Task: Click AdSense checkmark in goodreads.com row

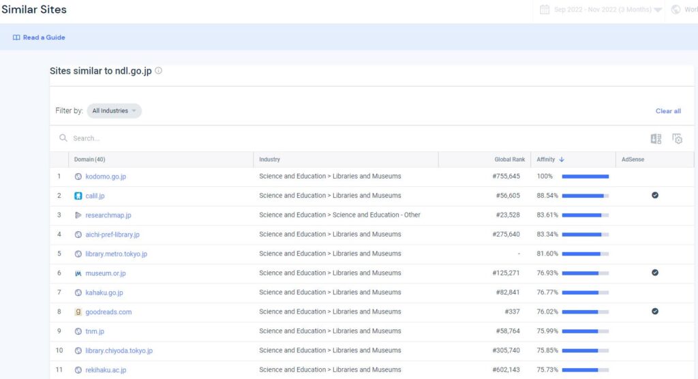Action: 655,312
